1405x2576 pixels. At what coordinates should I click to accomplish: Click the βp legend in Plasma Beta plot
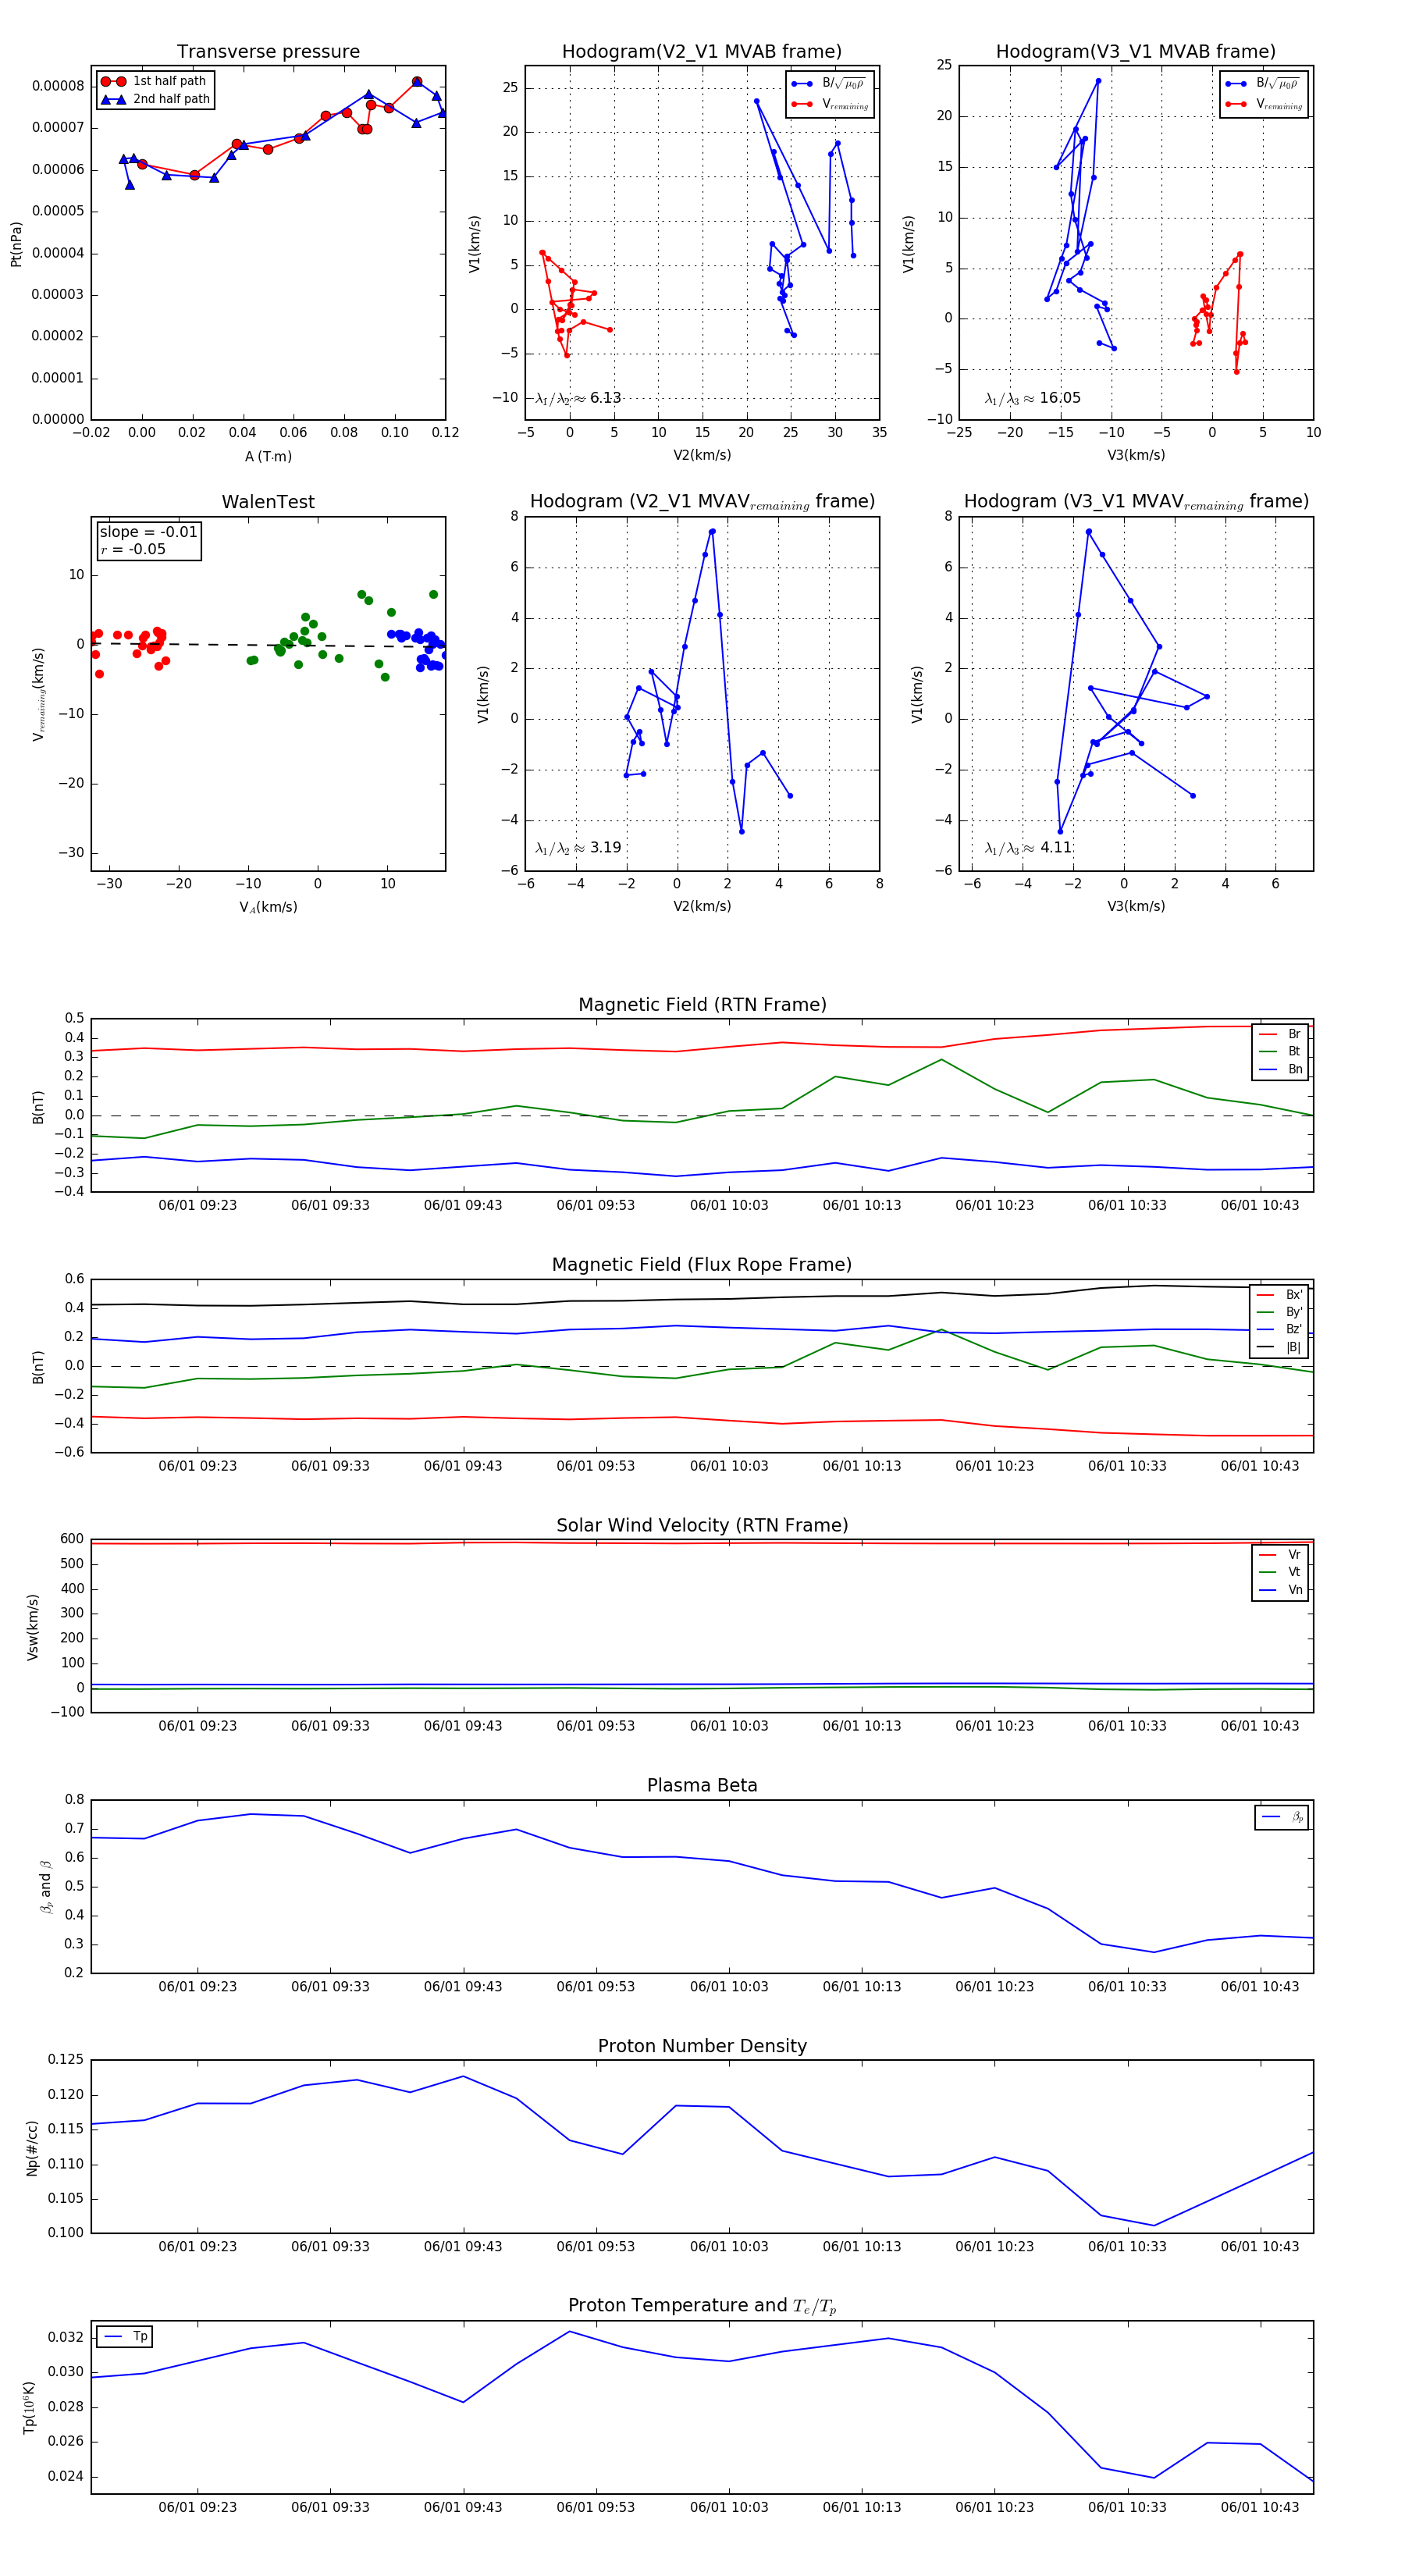coord(1282,1817)
